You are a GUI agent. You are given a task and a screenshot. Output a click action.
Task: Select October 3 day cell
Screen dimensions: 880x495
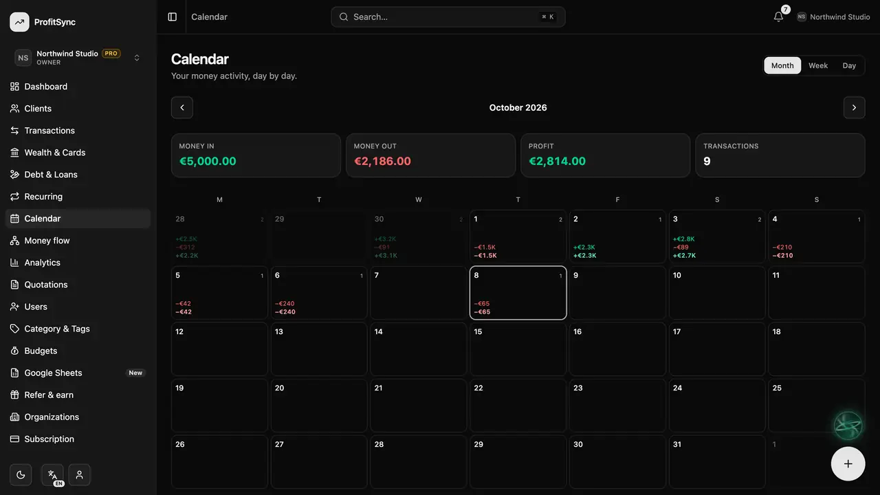(717, 236)
